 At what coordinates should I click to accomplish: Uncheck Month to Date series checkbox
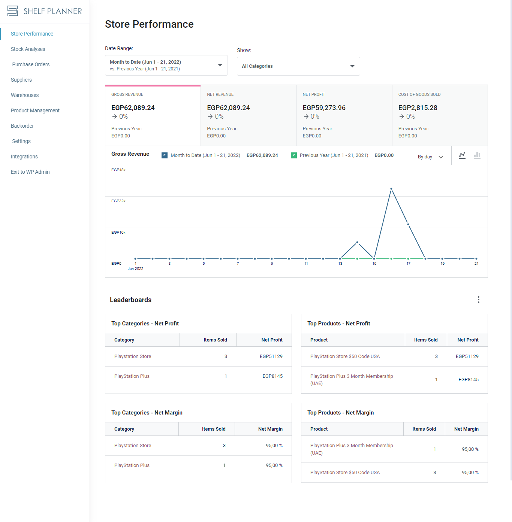click(x=165, y=155)
